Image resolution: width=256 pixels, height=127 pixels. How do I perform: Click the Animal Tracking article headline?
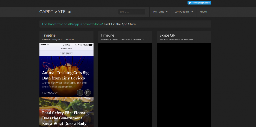coord(65,75)
